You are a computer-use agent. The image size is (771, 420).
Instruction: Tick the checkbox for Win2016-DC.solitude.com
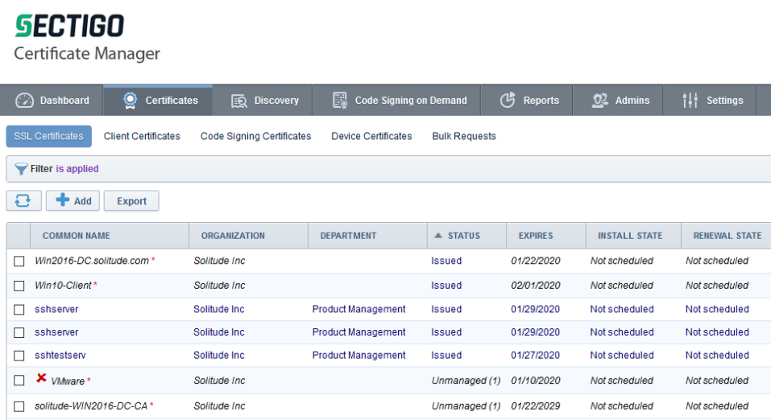tap(19, 261)
